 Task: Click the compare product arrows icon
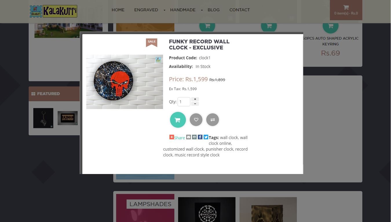click(213, 120)
